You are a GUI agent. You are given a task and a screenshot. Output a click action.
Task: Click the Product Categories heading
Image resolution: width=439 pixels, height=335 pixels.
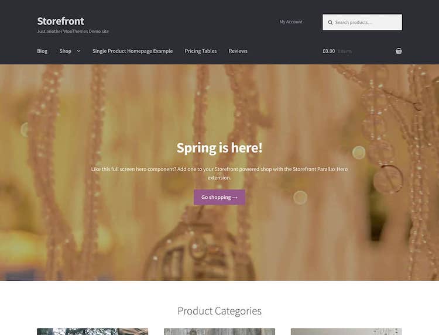[220, 310]
